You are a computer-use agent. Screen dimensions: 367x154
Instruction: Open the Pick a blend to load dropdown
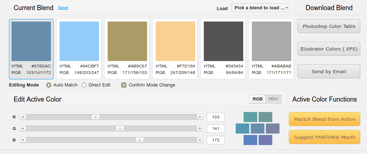tap(261, 8)
